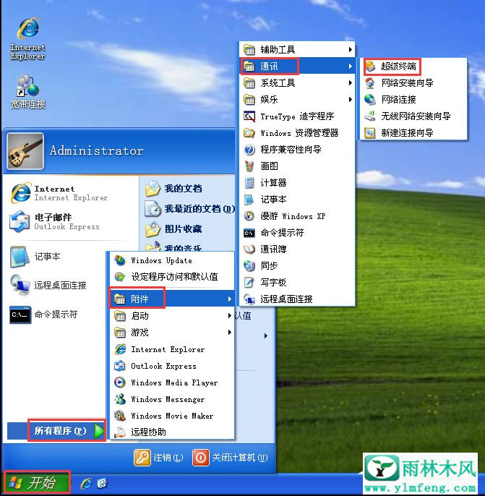Expand the 游戏 games submenu

click(x=172, y=333)
